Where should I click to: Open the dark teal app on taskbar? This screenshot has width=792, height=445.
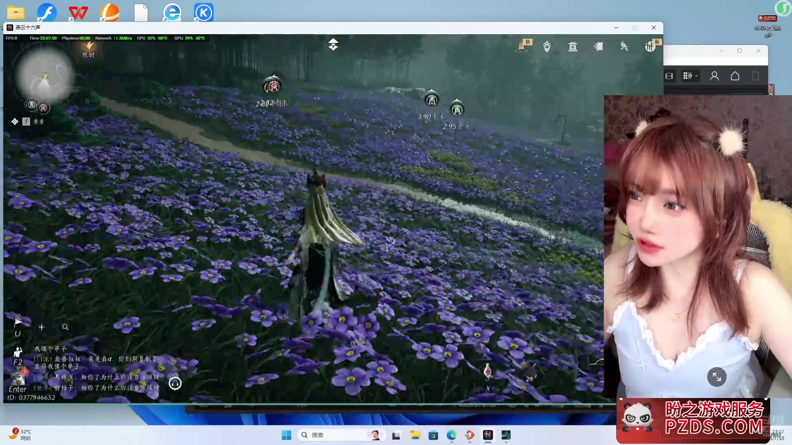506,435
